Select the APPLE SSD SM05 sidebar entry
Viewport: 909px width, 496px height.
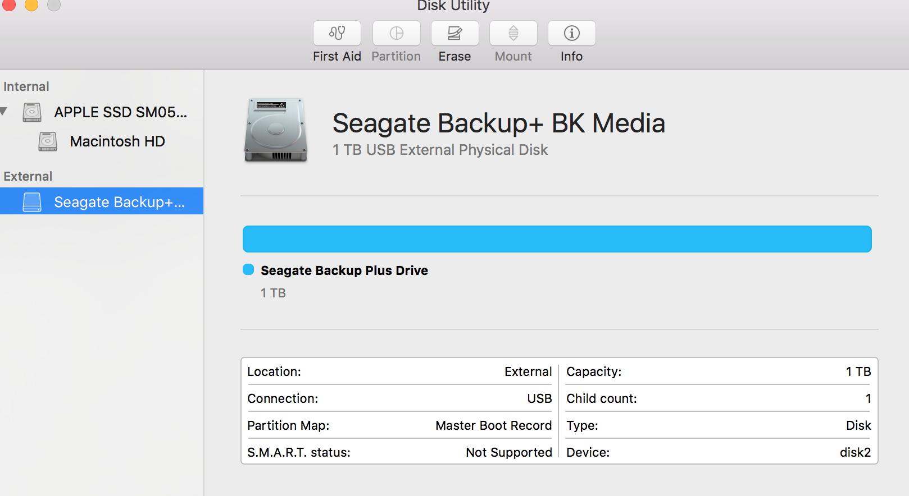point(120,112)
